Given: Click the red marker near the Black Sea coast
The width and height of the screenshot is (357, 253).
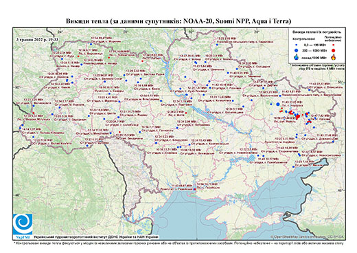Looking at the screenshot, I should [x=195, y=190].
